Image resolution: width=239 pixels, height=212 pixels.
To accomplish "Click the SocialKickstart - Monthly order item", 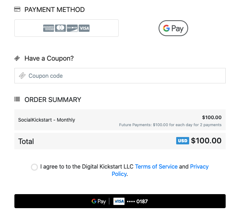I will tap(47, 120).
